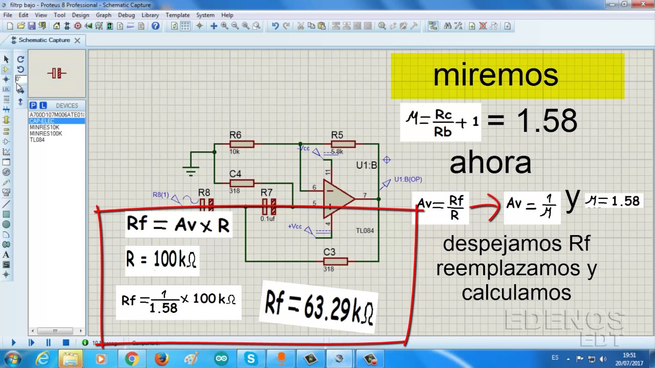Select the Wire Label LBL tool
Image resolution: width=655 pixels, height=368 pixels.
[6, 89]
